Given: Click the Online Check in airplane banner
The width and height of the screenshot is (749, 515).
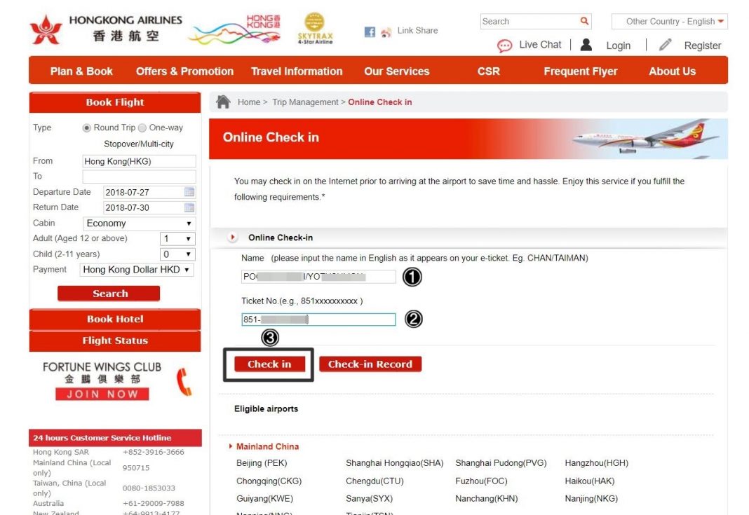Looking at the screenshot, I should pyautogui.click(x=468, y=139).
